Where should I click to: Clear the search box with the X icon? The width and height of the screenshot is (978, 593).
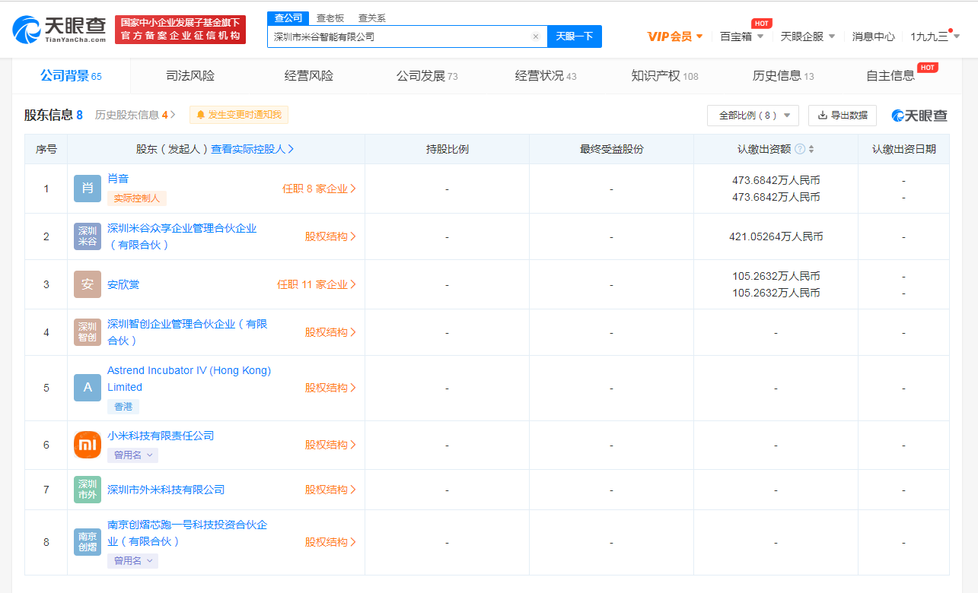(535, 36)
